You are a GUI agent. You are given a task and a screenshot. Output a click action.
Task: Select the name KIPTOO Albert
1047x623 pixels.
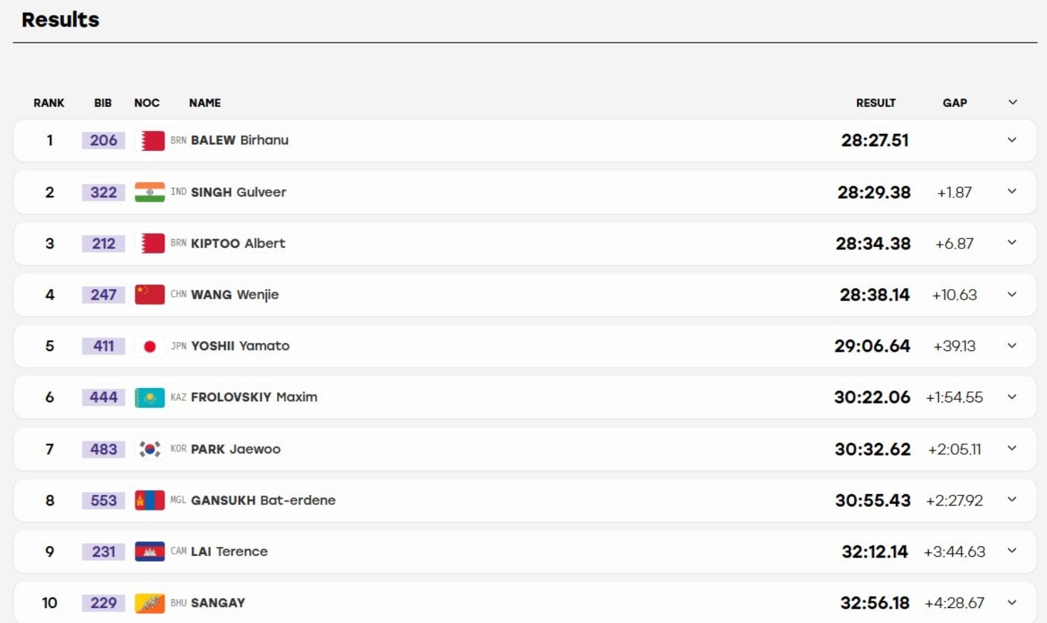[238, 244]
